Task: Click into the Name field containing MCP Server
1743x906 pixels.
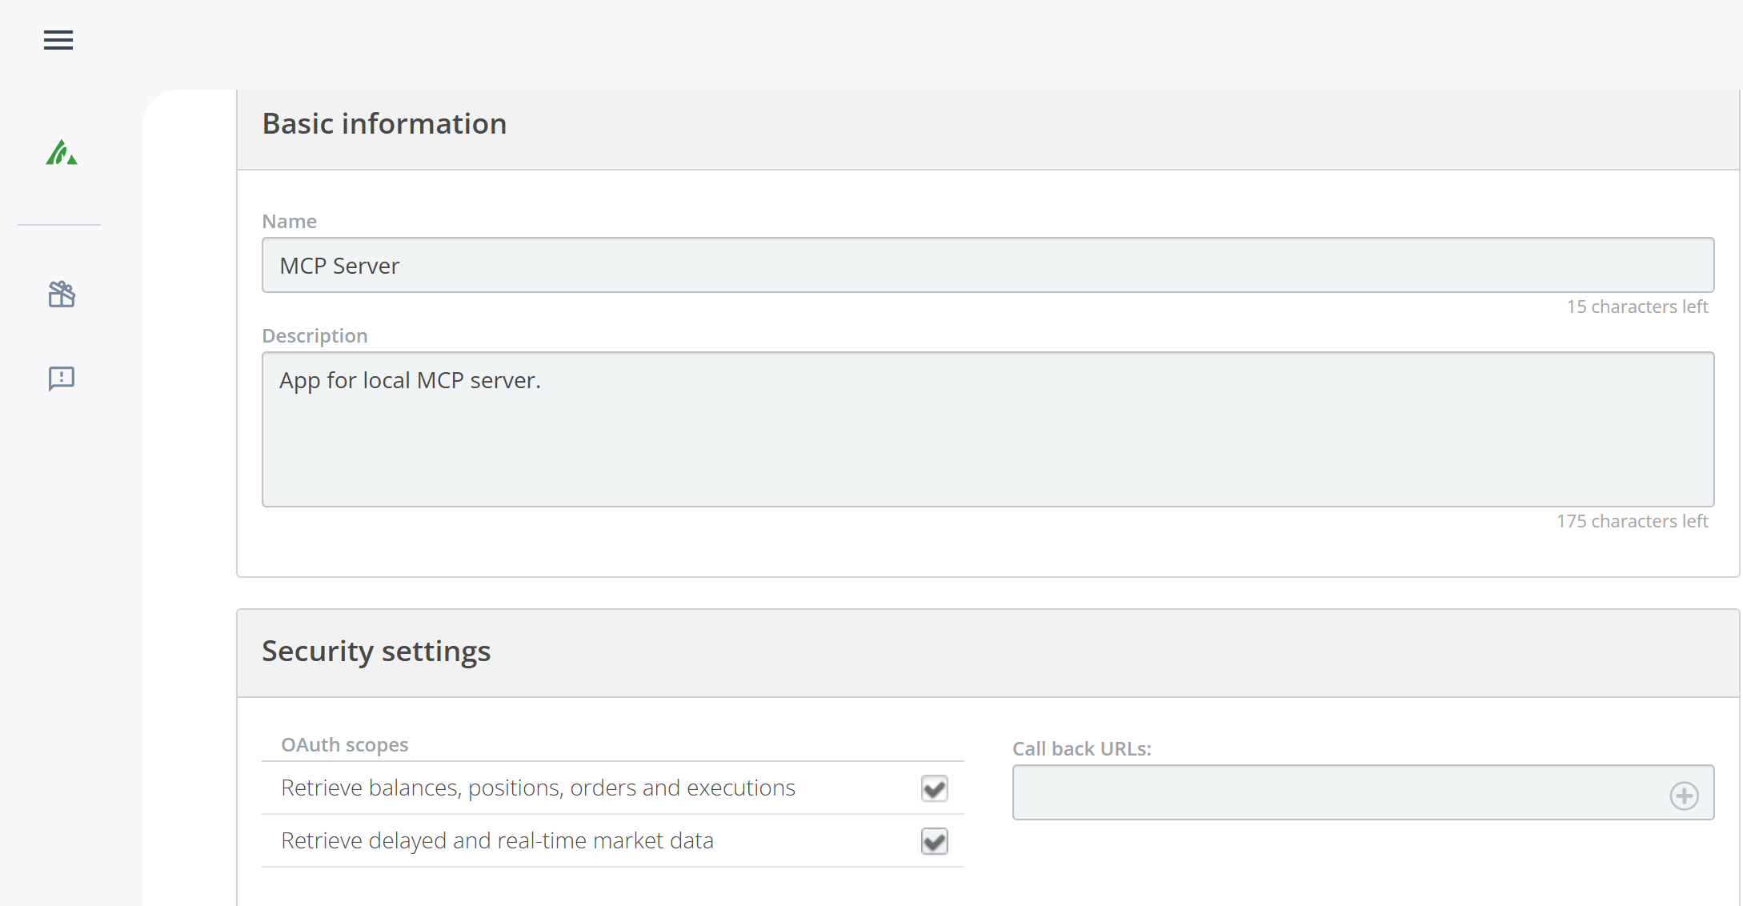Action: (x=988, y=265)
